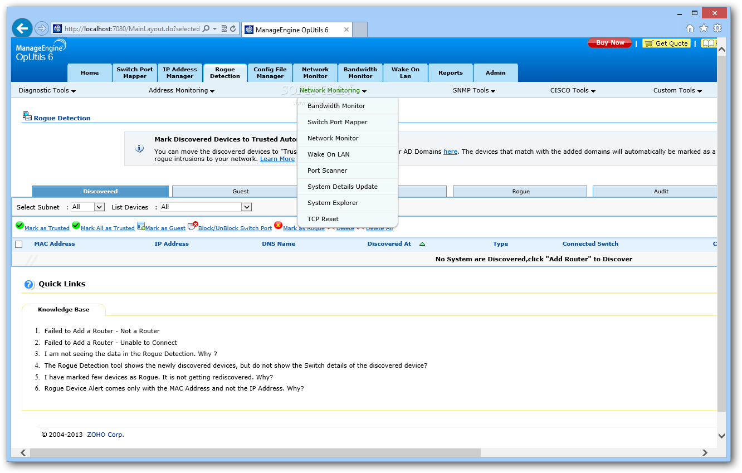Open the List Devices dropdown
742x473 pixels.
point(206,207)
